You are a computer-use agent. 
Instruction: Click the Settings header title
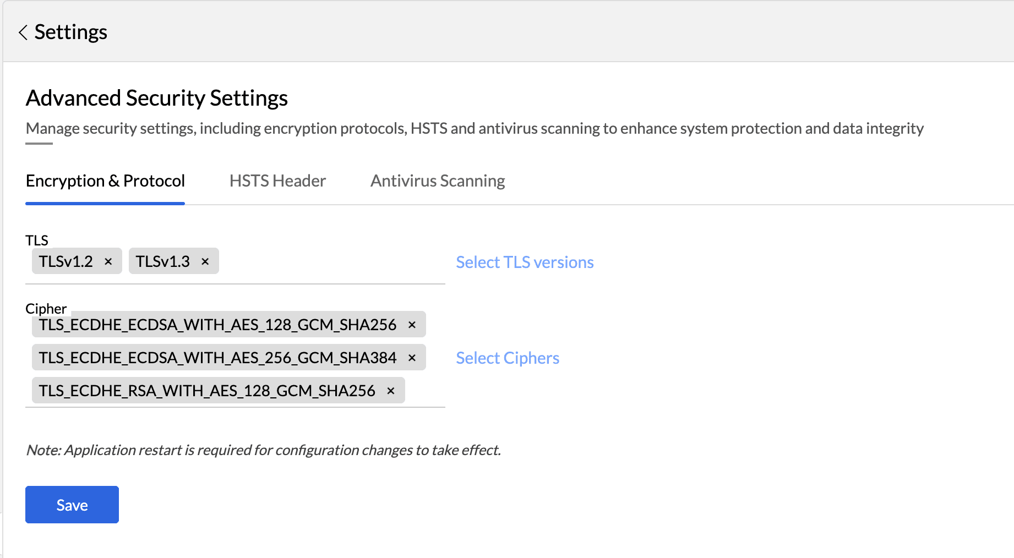70,32
